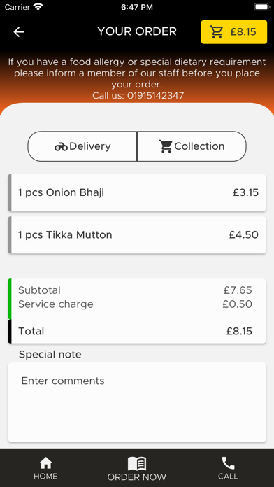The height and width of the screenshot is (487, 274).
Task: Tap the motorbike delivery icon
Action: point(61,147)
